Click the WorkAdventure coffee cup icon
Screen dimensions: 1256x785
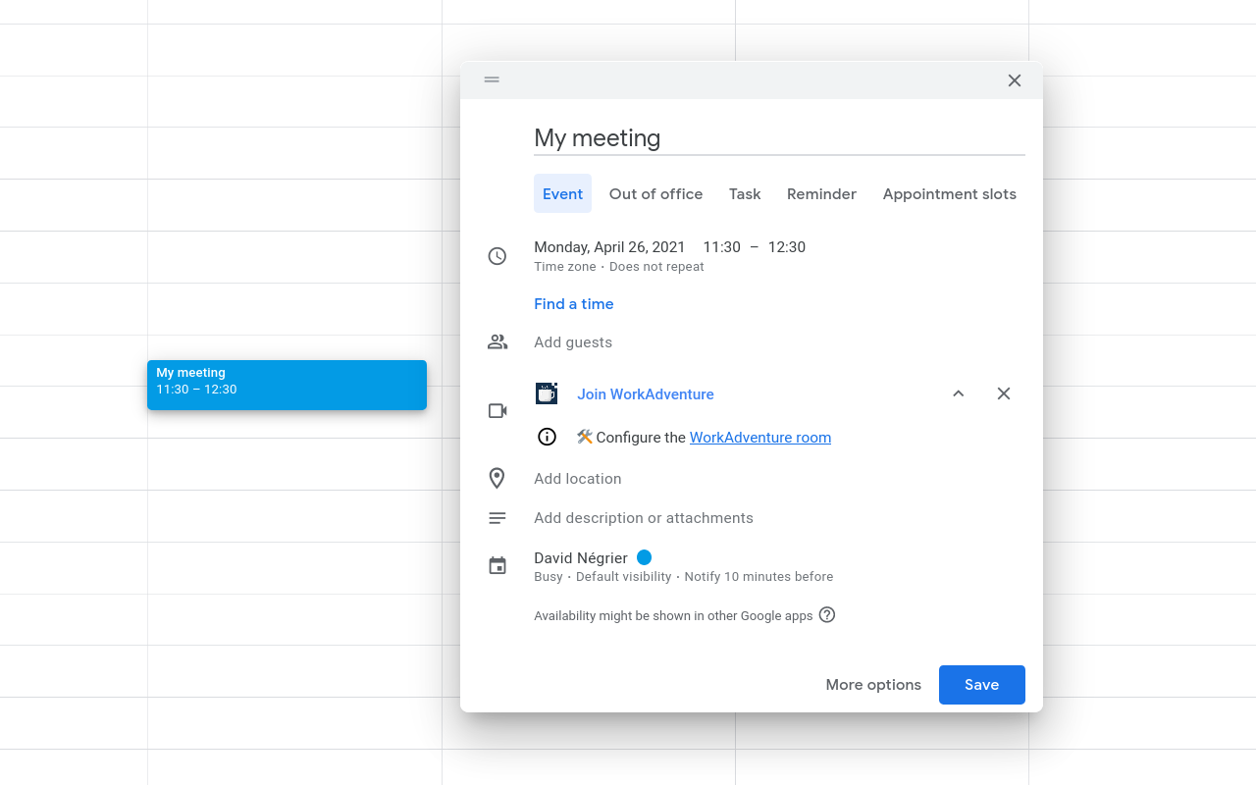(547, 393)
